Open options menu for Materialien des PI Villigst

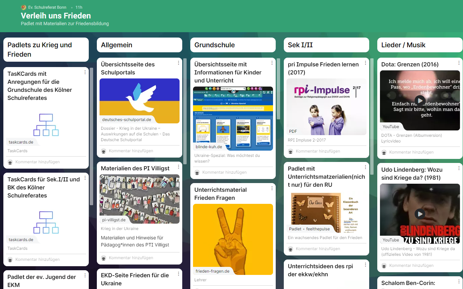[179, 167]
